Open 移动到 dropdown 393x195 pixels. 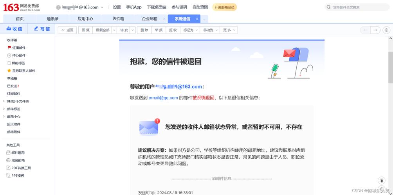(210, 30)
